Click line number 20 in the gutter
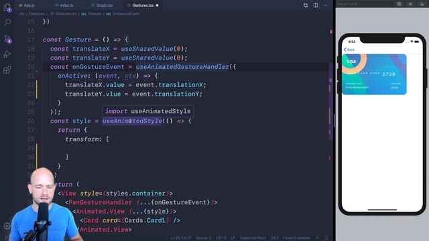 click(x=31, y=67)
